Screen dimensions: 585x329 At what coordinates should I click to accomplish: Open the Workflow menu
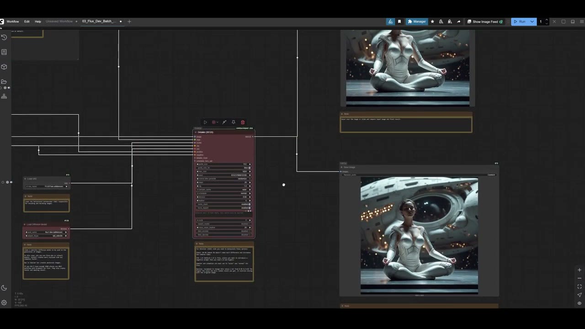point(13,21)
